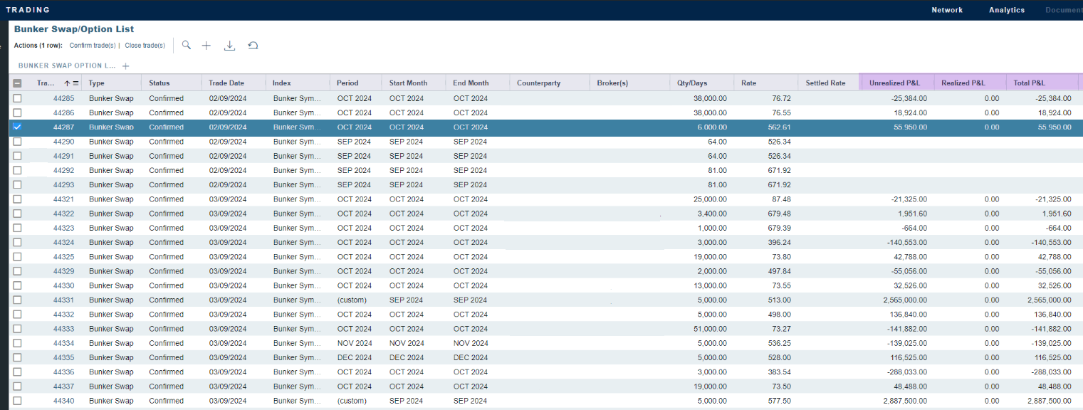Open the Trade column hamburger menu

coord(75,83)
